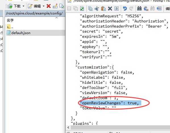Image resolution: width=170 pixels, height=133 pixels.
Task: Click the Delete X icon in the editor toolbar
Action: click(x=110, y=9)
